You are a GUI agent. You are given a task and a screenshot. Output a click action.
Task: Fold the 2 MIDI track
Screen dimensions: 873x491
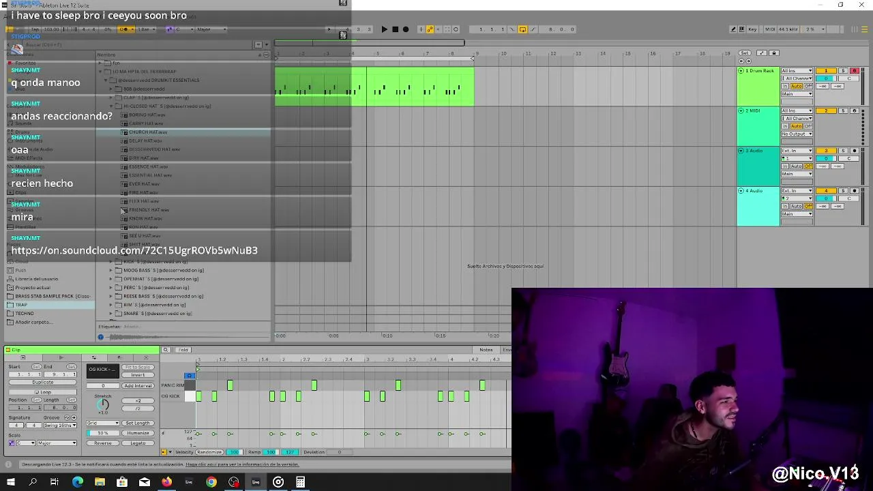741,110
